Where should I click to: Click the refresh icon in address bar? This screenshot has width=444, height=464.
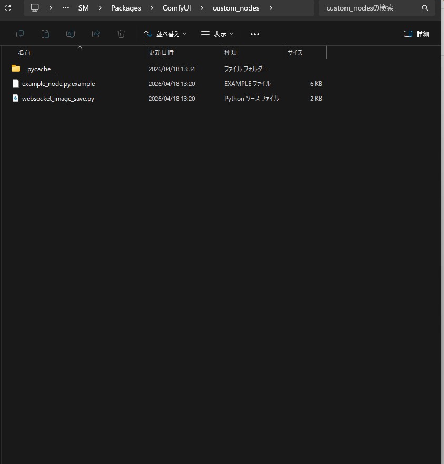[x=8, y=8]
